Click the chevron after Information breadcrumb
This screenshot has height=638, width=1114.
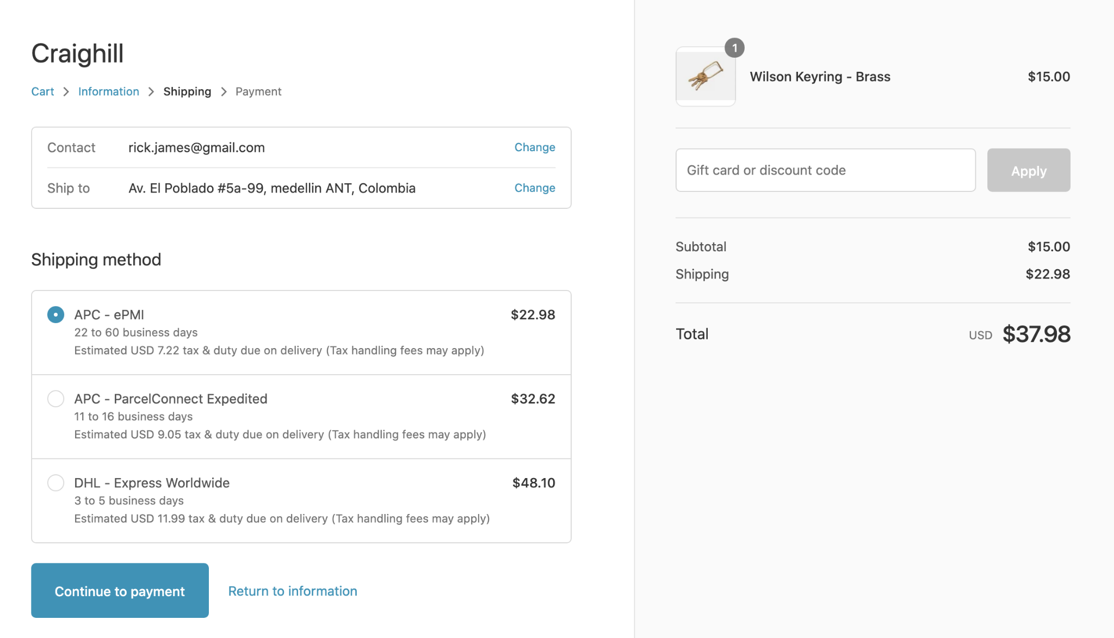[151, 92]
